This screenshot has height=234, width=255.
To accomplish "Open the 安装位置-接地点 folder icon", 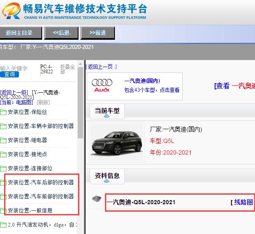I will click(x=3, y=154).
